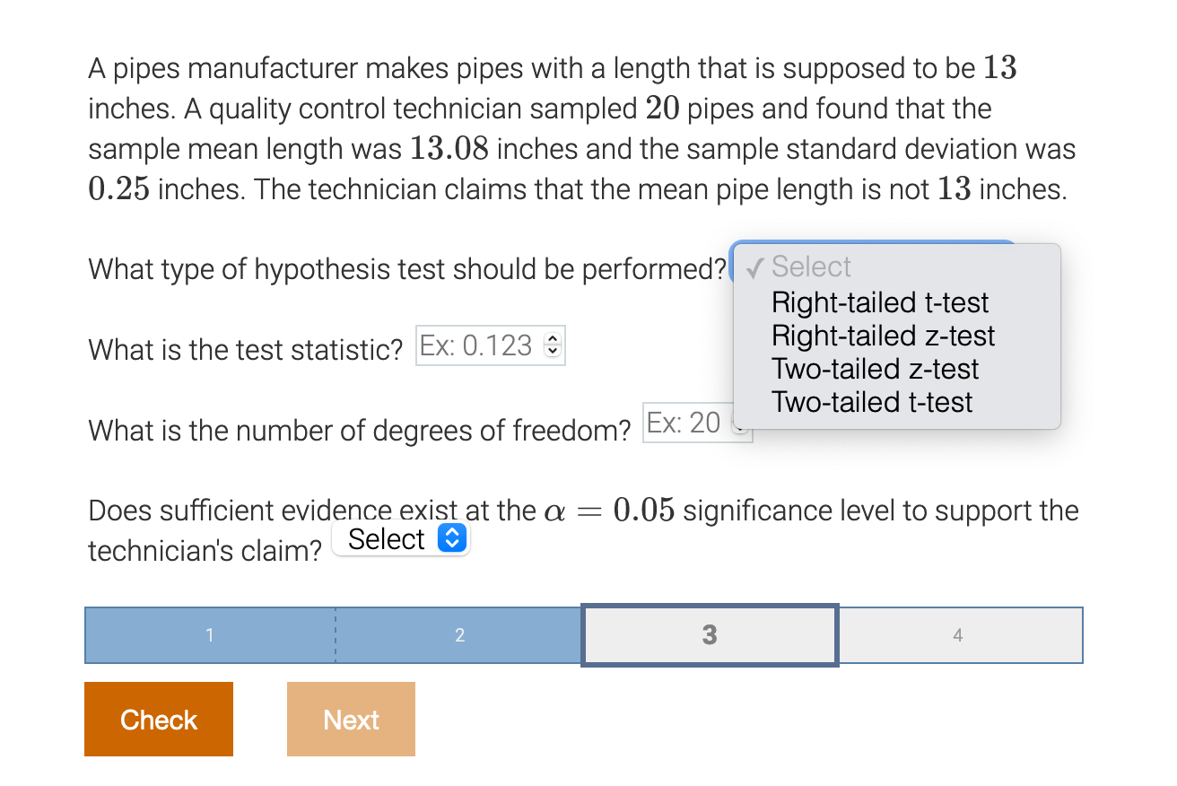Click the up arrow on test statistic stepper

click(554, 339)
